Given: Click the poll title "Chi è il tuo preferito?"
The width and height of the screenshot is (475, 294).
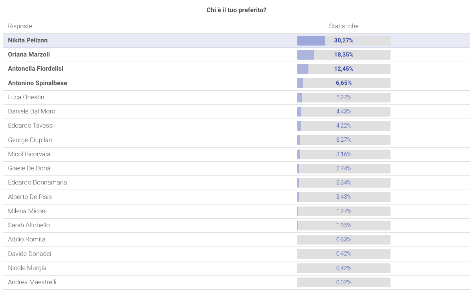Looking at the screenshot, I should 237,10.
